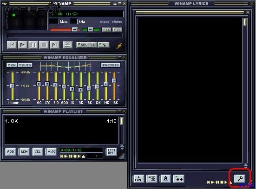Image resolution: width=256 pixels, height=189 pixels.
Task: Toggle windowshade mode of Equalizer window
Action: (120, 57)
